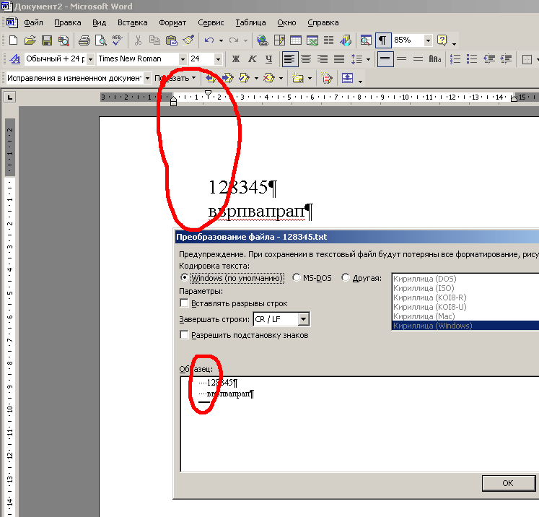Set text columns layout
539x517 pixels.
click(x=328, y=40)
